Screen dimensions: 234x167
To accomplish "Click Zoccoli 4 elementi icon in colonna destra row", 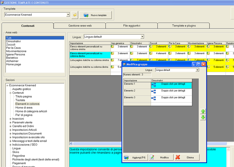I will pos(151,53).
